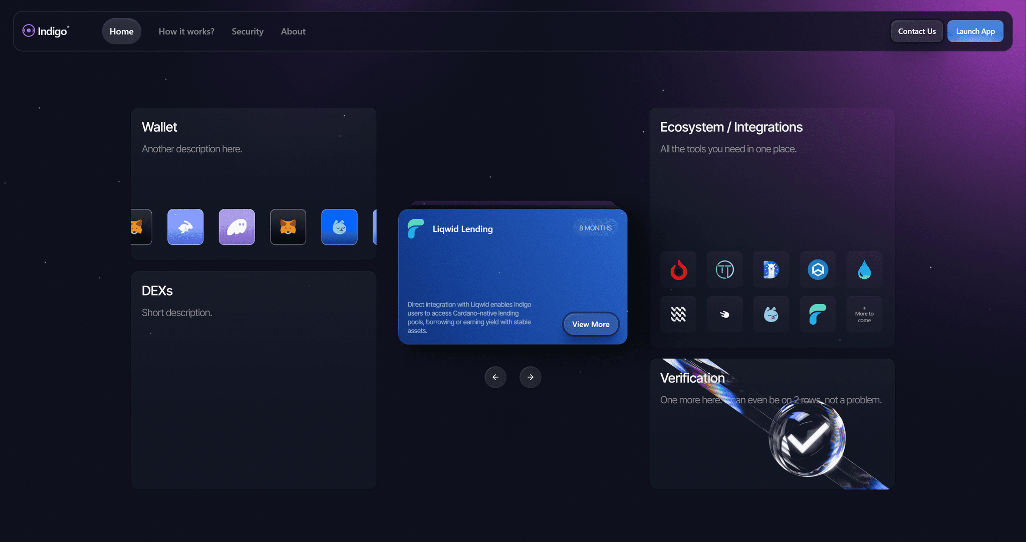Select the DefiLlama llama integration icon
The width and height of the screenshot is (1026, 542).
click(771, 269)
